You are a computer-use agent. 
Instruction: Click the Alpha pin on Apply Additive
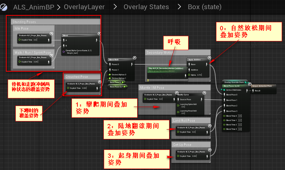coord(189,75)
